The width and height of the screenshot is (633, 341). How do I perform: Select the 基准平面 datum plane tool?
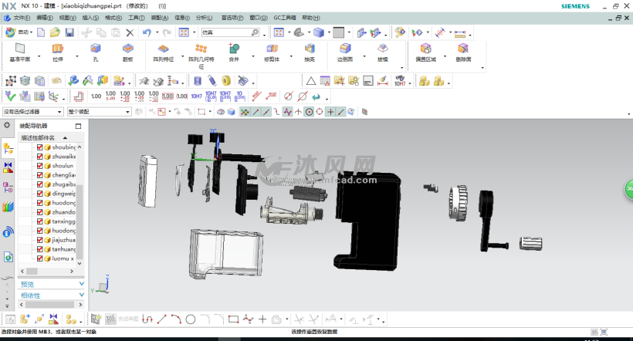pos(20,52)
